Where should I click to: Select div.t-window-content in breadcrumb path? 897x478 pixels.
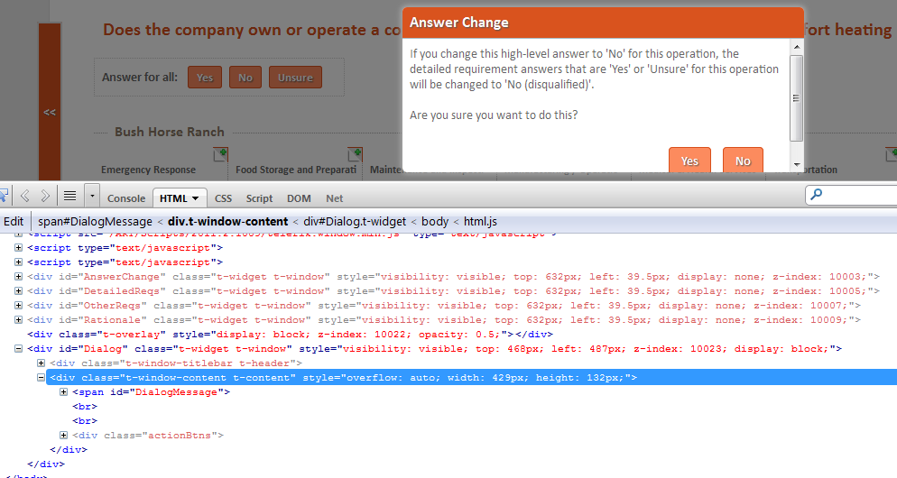pos(227,221)
